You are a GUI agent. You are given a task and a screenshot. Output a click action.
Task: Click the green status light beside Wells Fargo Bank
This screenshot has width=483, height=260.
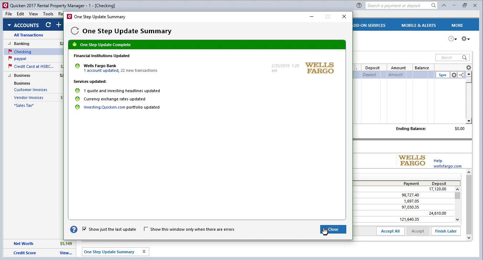(x=77, y=66)
